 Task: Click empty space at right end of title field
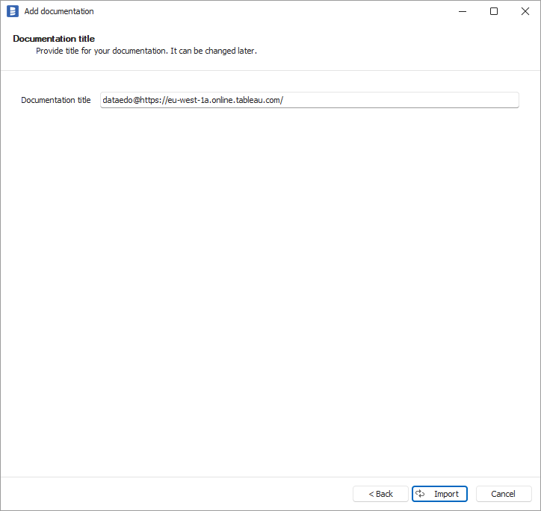(x=448, y=100)
